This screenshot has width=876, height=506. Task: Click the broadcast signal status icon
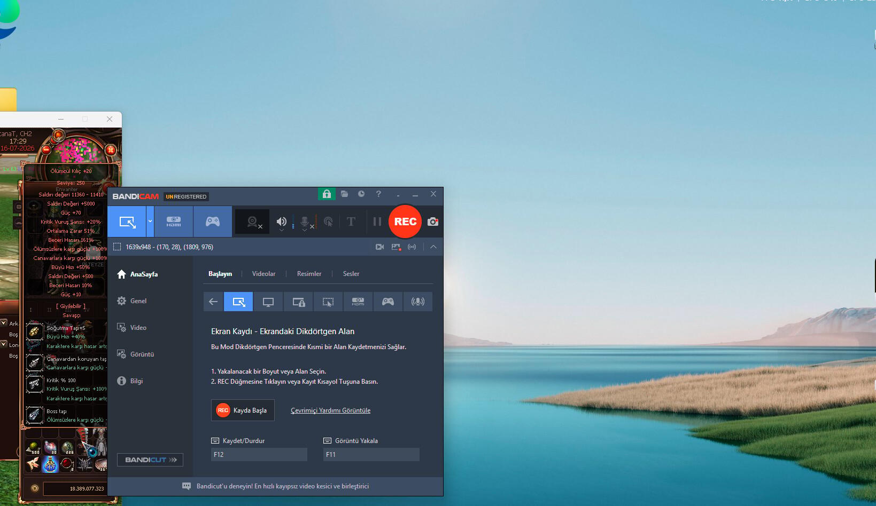(x=412, y=247)
